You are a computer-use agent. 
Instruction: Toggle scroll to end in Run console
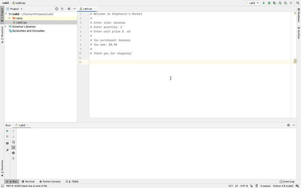pyautogui.click(x=13, y=147)
